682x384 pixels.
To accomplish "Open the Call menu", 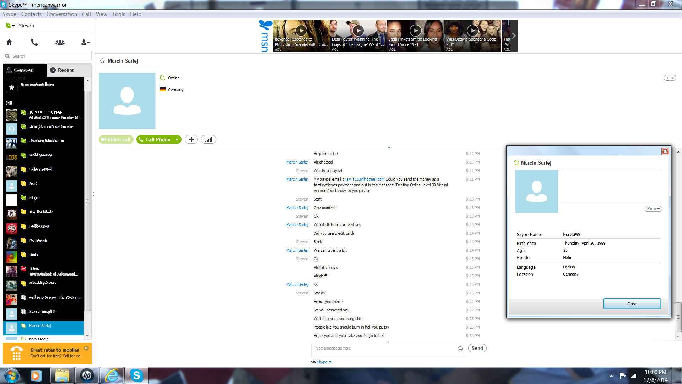I will [x=86, y=14].
